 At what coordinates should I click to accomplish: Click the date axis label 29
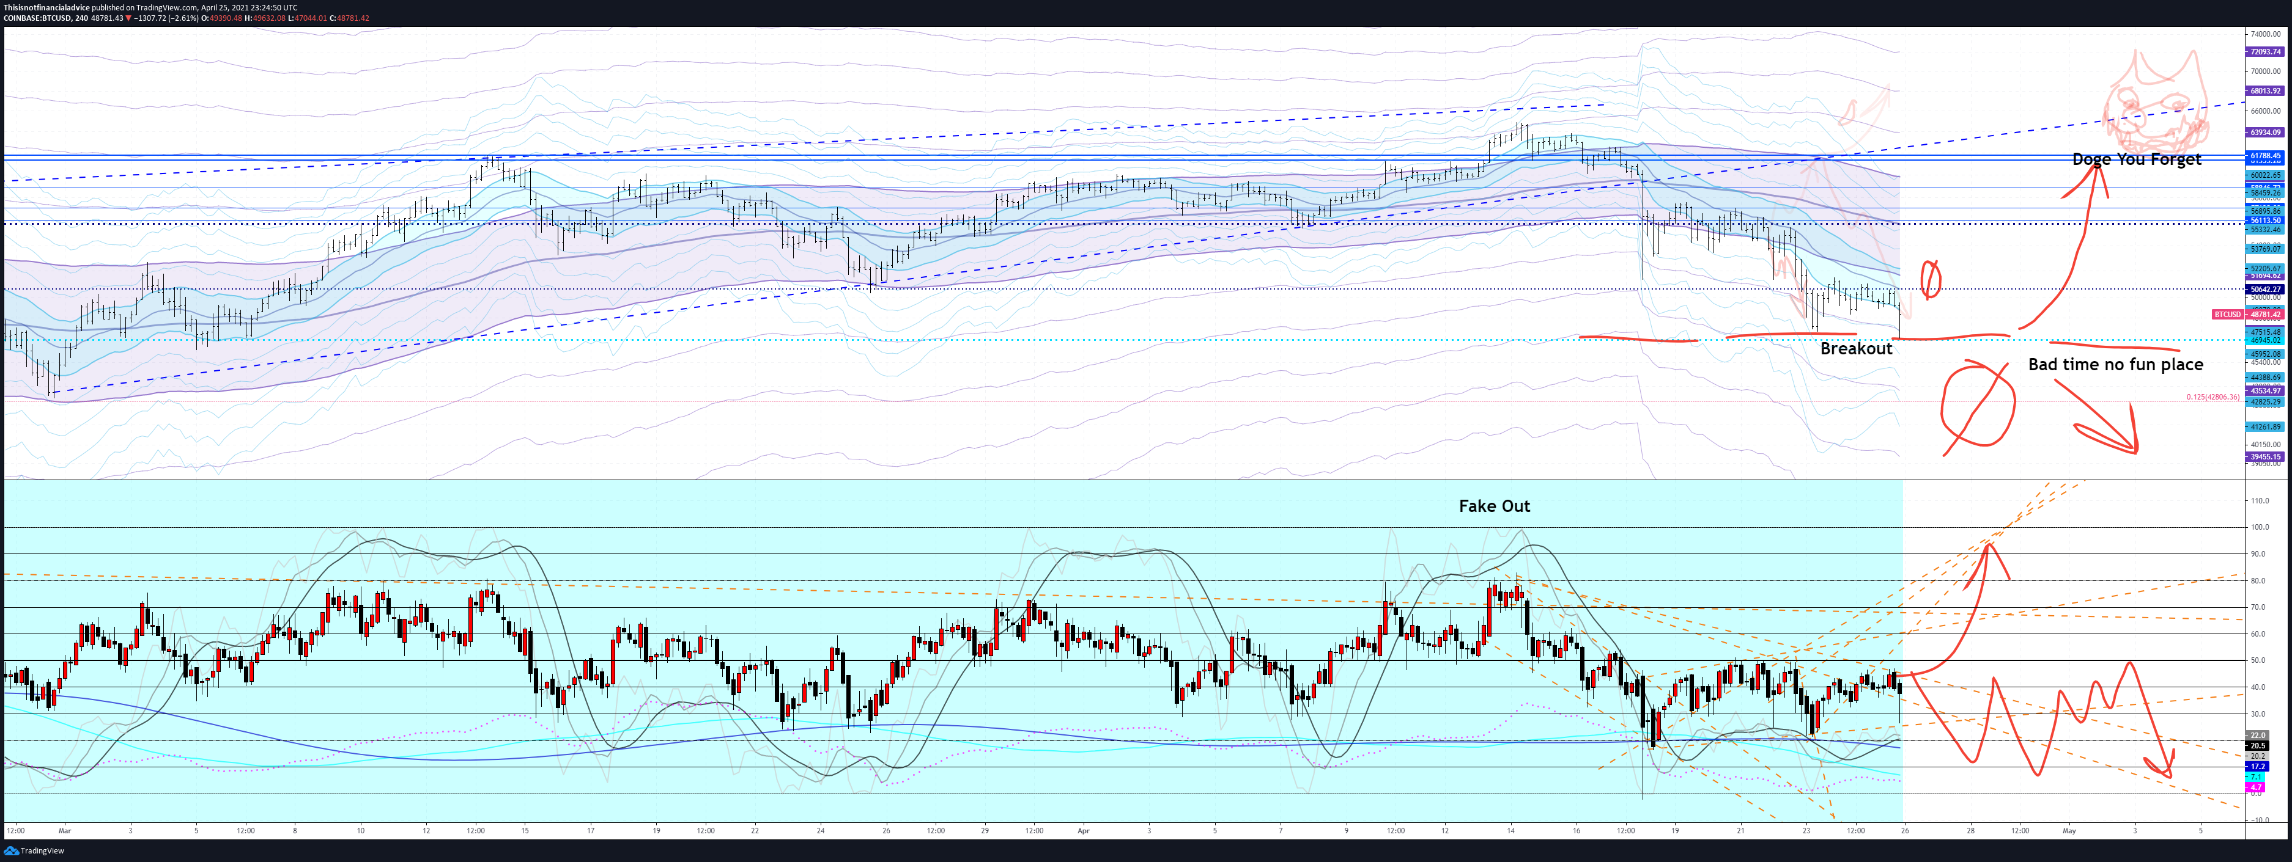pyautogui.click(x=985, y=831)
